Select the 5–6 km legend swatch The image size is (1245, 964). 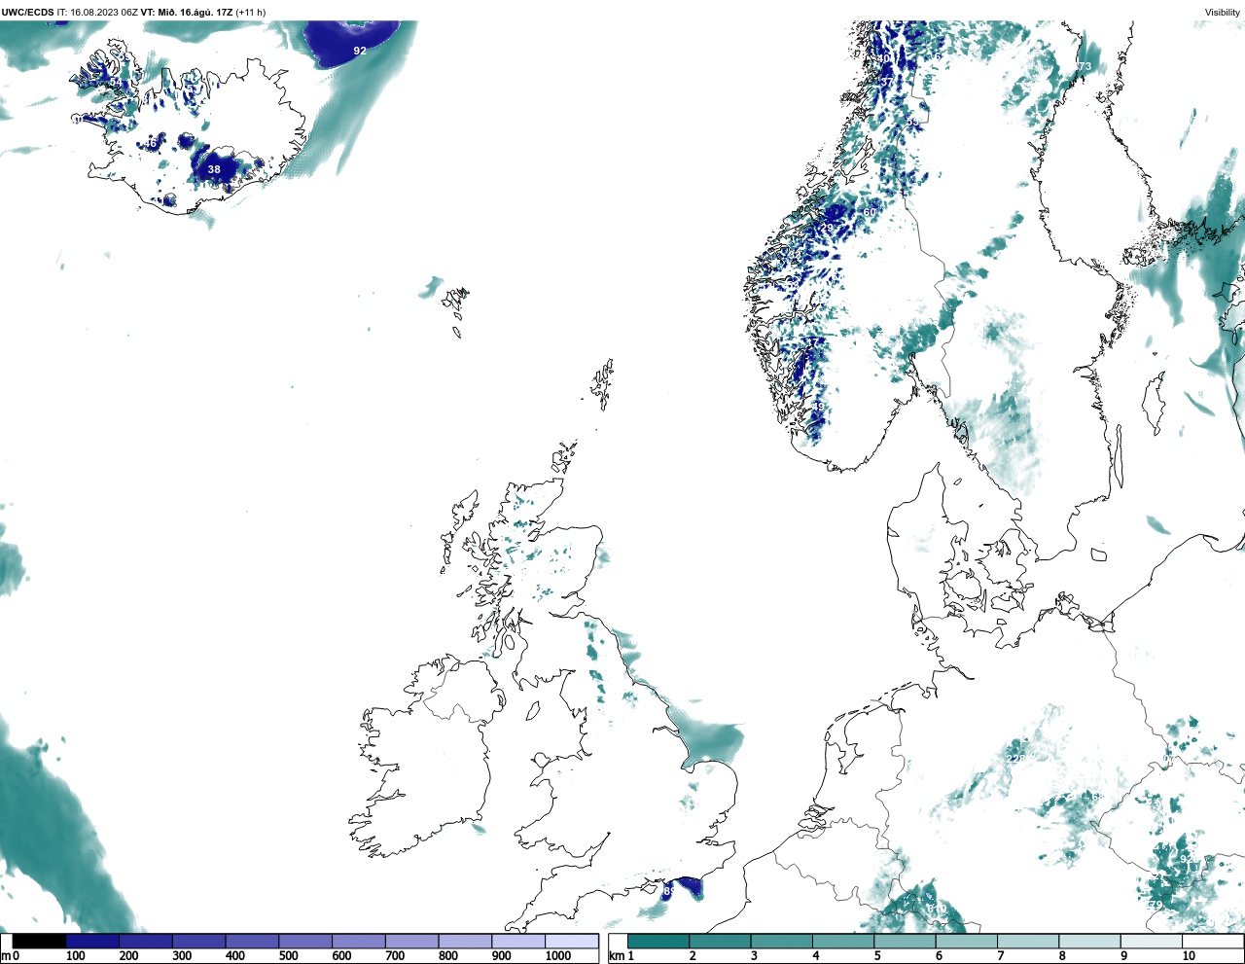pos(905,942)
